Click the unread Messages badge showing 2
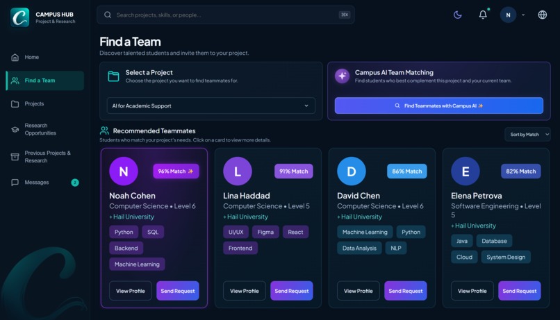This screenshot has height=320, width=560. (x=75, y=183)
